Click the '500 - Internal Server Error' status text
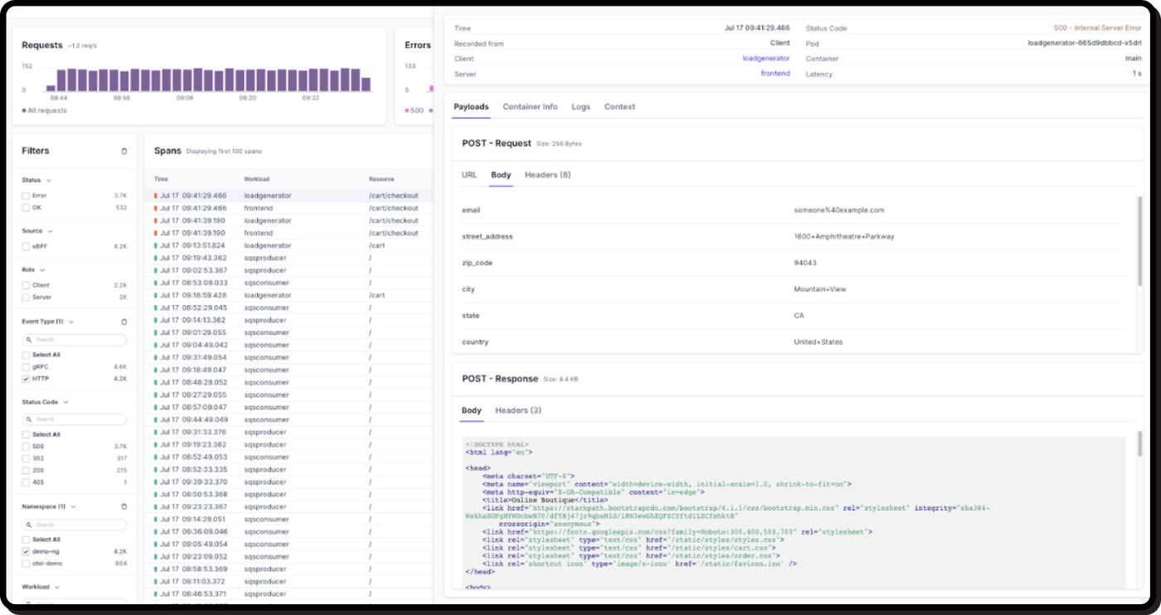This screenshot has height=615, width=1161. coord(1097,28)
